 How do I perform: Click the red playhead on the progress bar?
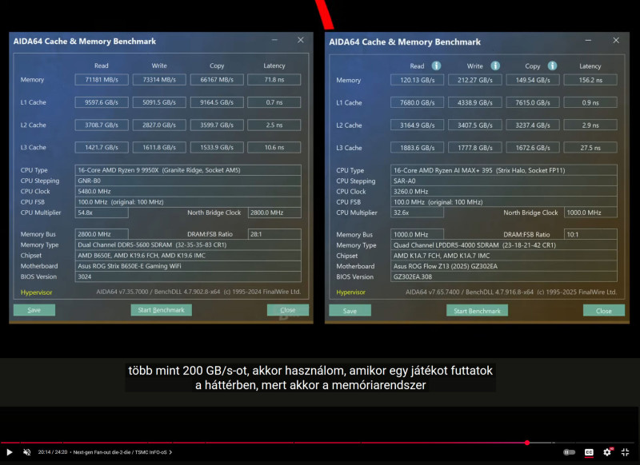click(x=527, y=443)
